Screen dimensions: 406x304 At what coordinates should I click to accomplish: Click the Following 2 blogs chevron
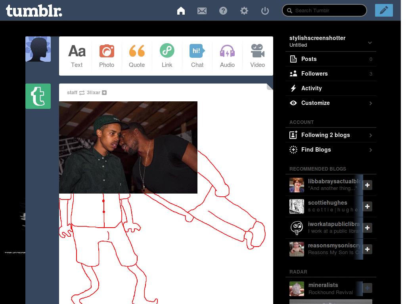[x=371, y=135]
